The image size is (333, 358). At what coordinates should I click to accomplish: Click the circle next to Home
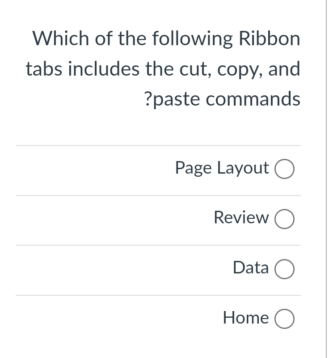[284, 318]
